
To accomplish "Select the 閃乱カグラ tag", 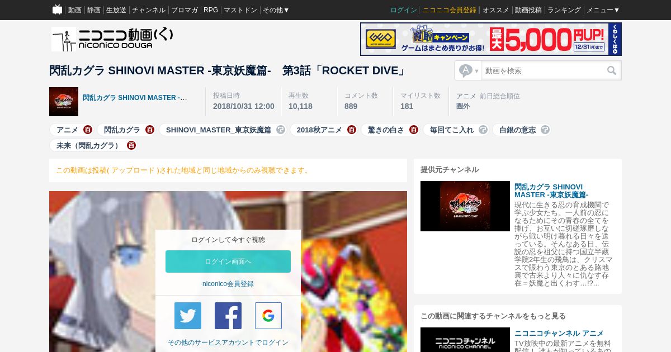I will [x=122, y=130].
